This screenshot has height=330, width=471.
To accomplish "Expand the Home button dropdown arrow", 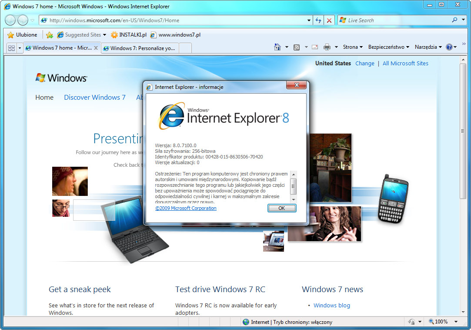I will (x=287, y=47).
